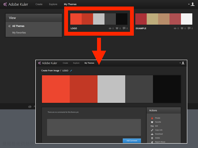The image size is (198, 148).
Task: Pick the copper brown swatch in EXAMPLE theme
Action: click(x=164, y=19)
